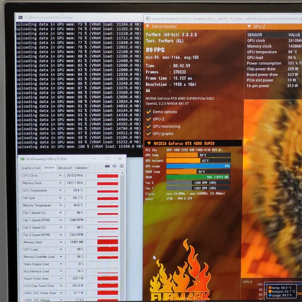Click the Board power draw row in overlay
This screenshot has height=302, width=302.
(x=274, y=75)
